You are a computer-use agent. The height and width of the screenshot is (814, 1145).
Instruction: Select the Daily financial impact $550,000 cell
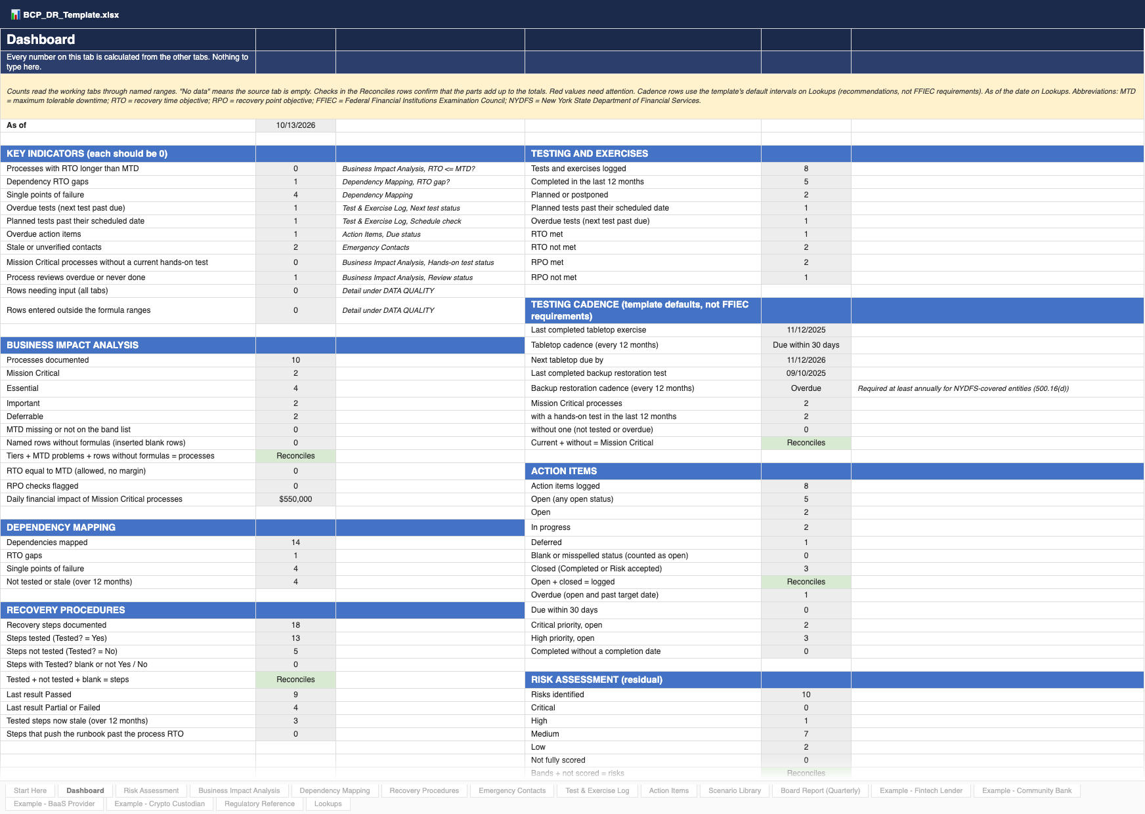click(x=295, y=499)
